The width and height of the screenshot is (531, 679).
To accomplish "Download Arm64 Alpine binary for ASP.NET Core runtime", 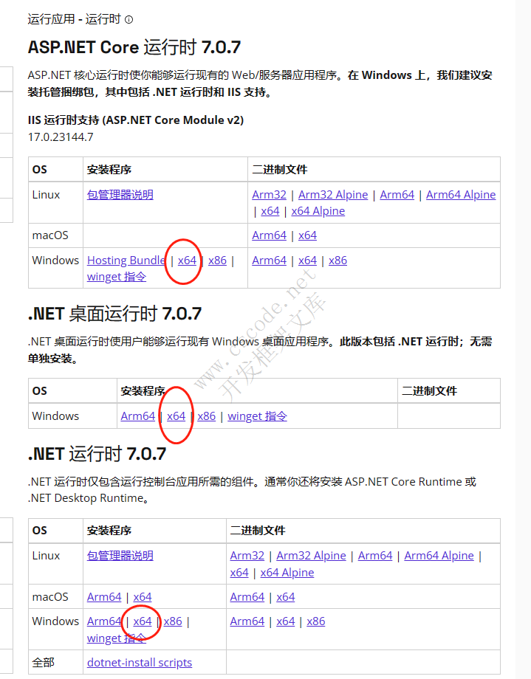I will click(461, 195).
